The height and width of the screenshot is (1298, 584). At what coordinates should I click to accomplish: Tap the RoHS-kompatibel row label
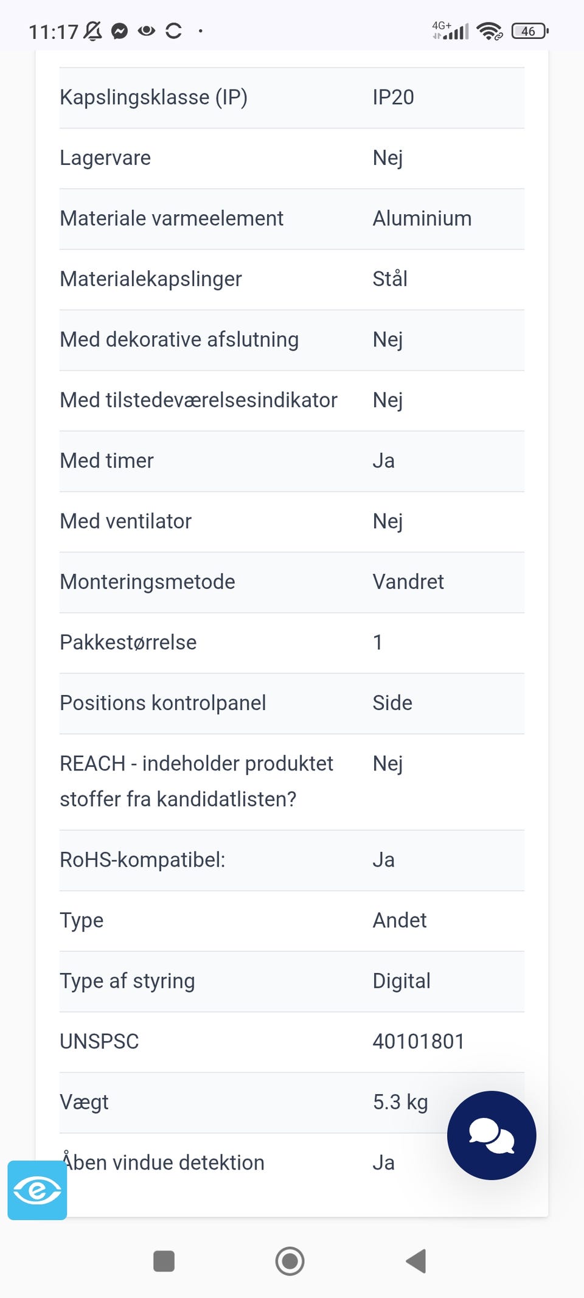click(x=142, y=860)
